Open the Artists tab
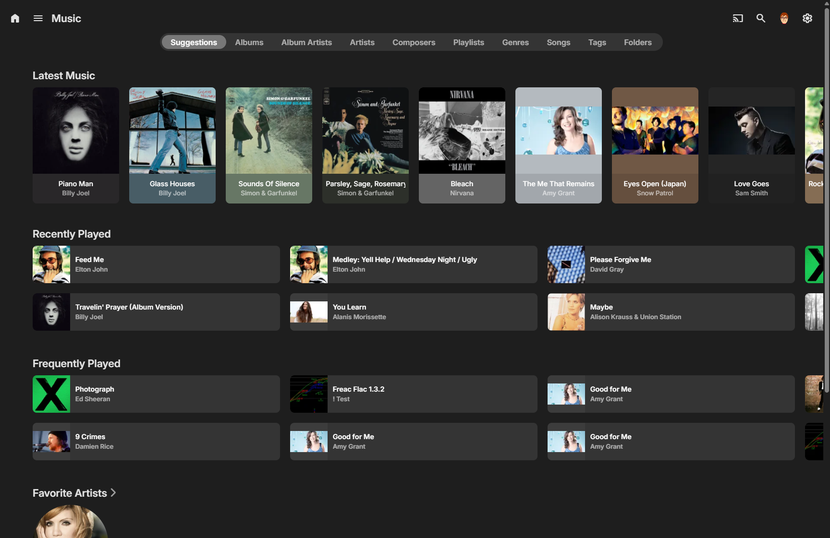830x538 pixels. (x=362, y=42)
